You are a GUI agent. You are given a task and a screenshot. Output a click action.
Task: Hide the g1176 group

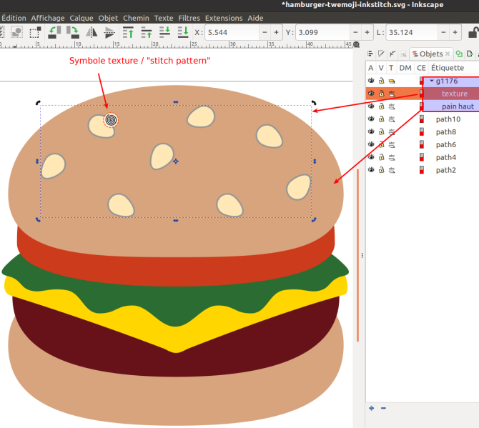click(371, 81)
